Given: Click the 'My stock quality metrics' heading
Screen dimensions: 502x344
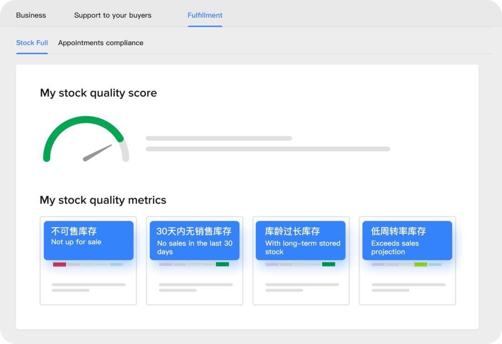Looking at the screenshot, I should tap(103, 200).
